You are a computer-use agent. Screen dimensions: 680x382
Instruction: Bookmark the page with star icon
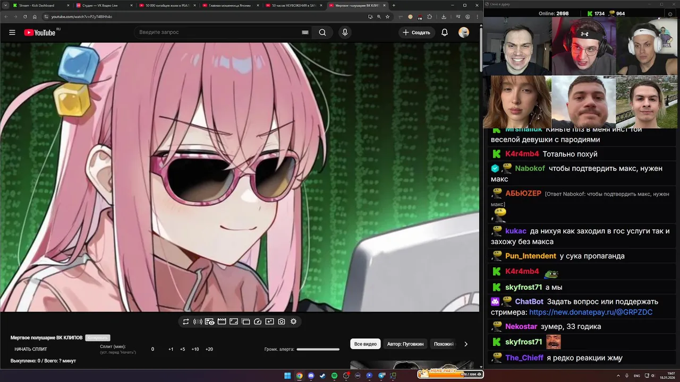387,16
